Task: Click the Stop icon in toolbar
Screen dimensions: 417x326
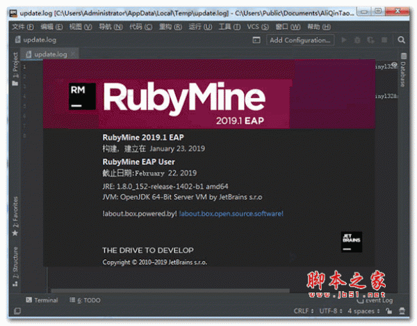Action: [384, 40]
